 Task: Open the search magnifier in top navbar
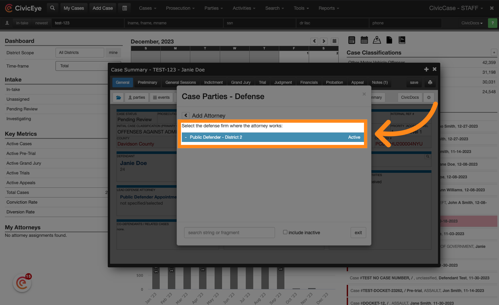click(x=52, y=8)
